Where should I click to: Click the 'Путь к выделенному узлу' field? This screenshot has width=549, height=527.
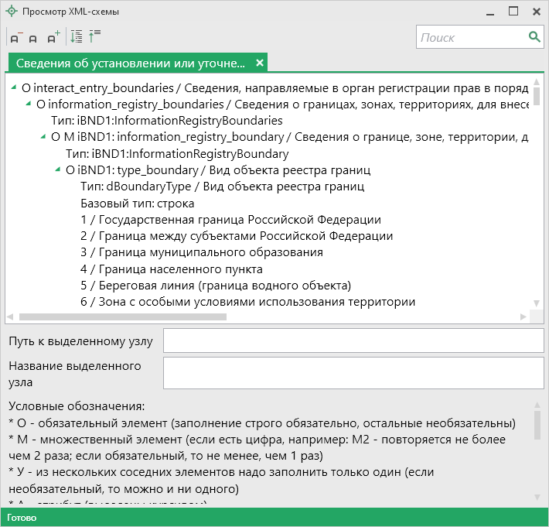pos(353,340)
